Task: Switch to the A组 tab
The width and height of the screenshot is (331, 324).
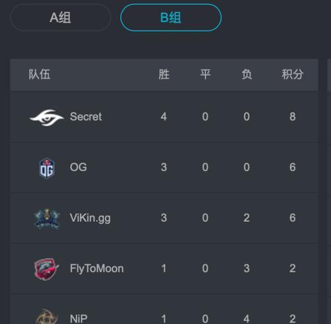Action: click(x=60, y=17)
